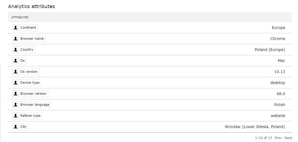
Task: Click the person icon beside Browser version
Action: pos(16,94)
